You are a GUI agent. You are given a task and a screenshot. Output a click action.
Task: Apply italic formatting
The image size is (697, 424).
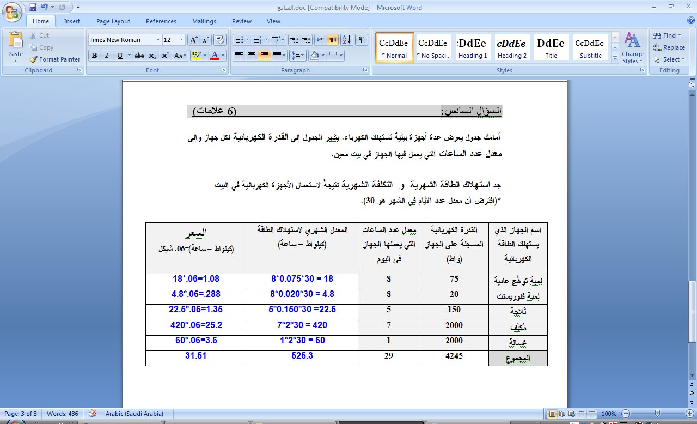[107, 56]
